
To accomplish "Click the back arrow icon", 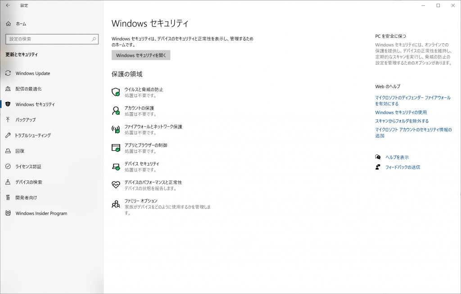I will pyautogui.click(x=8, y=5).
